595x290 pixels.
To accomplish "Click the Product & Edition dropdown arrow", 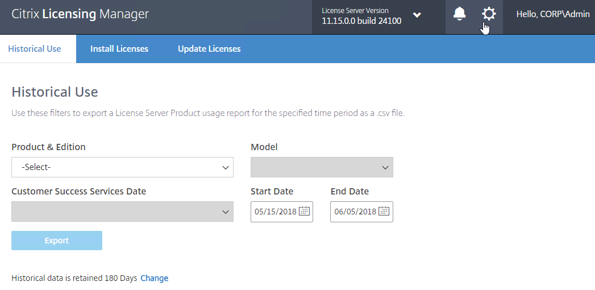I will 226,167.
